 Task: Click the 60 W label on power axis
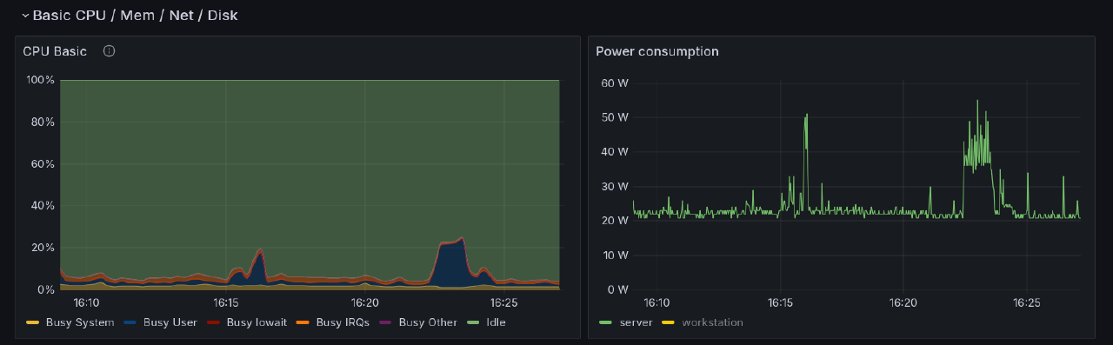click(x=615, y=83)
